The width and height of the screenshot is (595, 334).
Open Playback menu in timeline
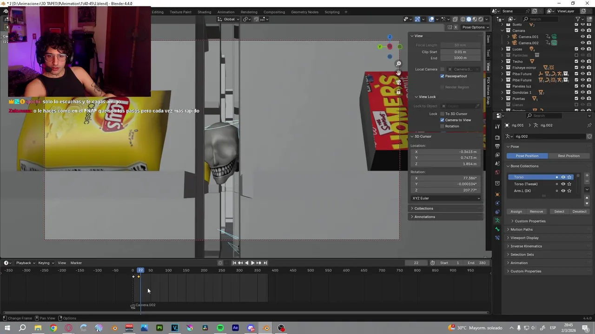[26, 263]
